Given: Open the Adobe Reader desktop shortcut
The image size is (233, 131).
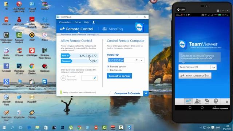Looking at the screenshot, I should pos(32,22).
